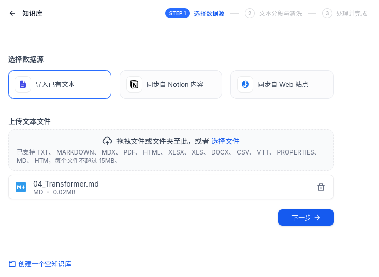Click the document icon in 导入已有文本

coord(23,84)
